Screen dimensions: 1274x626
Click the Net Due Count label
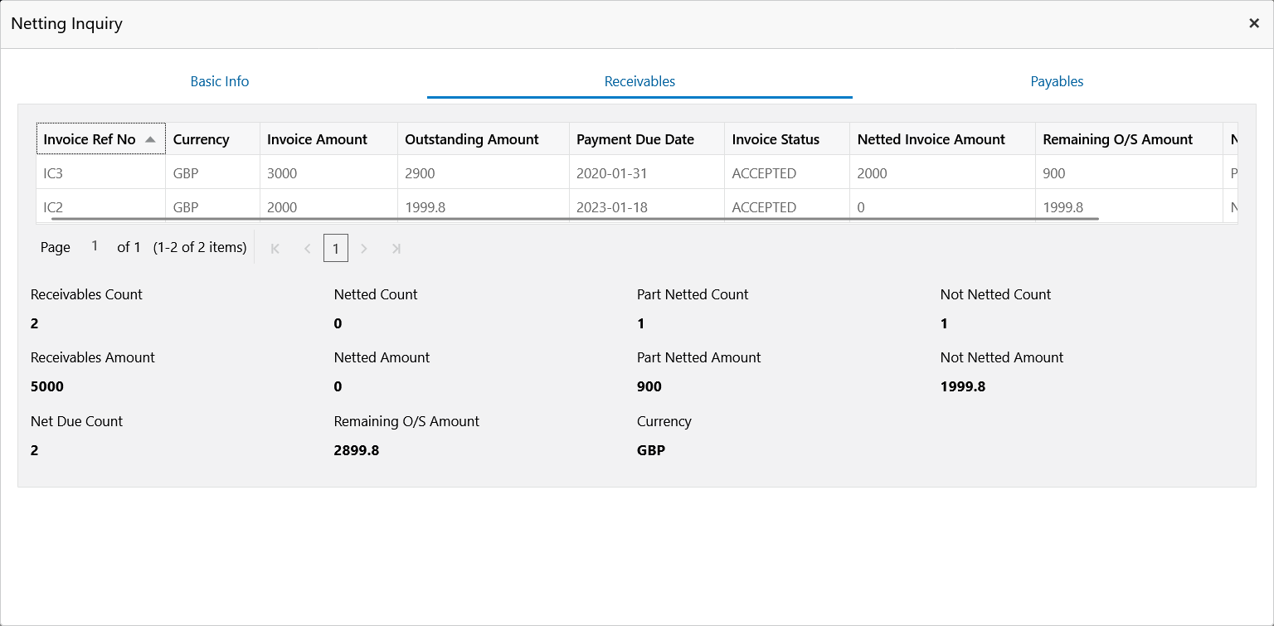click(x=76, y=421)
